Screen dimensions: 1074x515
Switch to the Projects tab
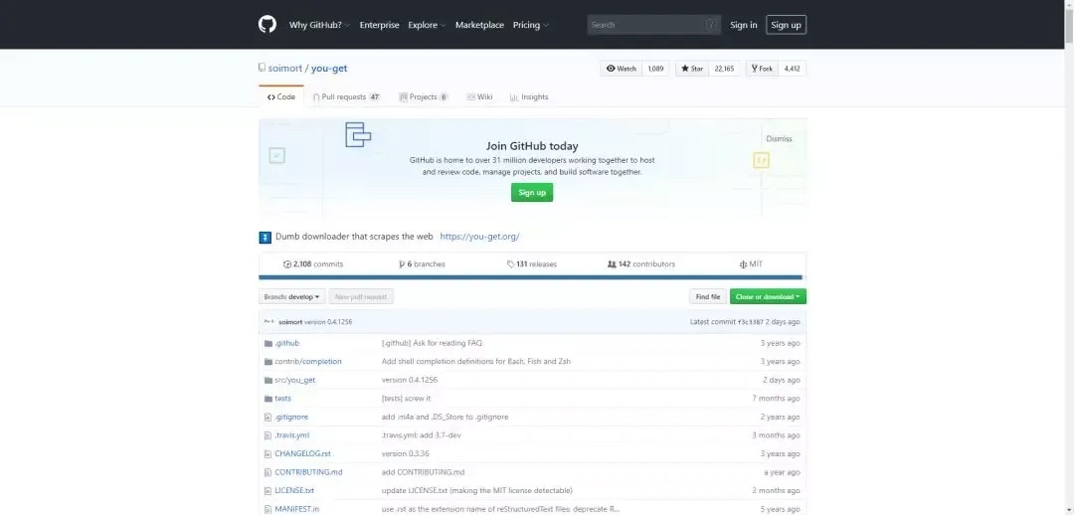click(424, 97)
